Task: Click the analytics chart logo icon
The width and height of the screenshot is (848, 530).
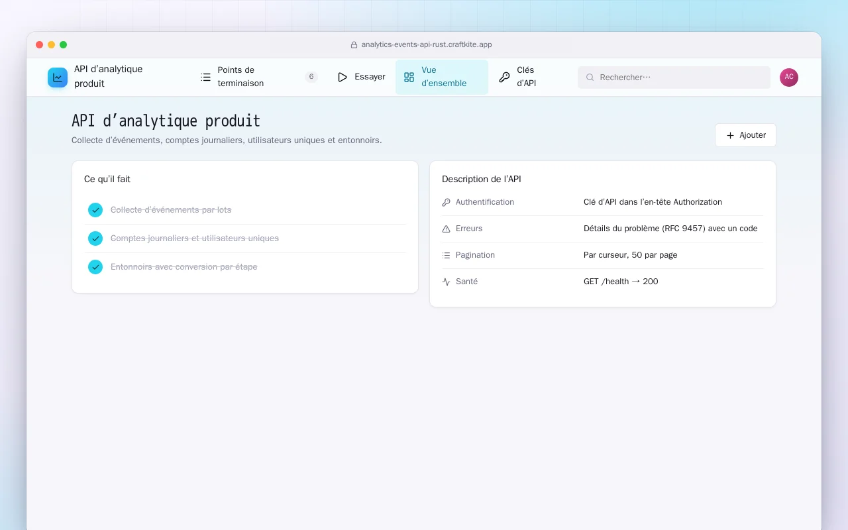Action: pyautogui.click(x=58, y=78)
